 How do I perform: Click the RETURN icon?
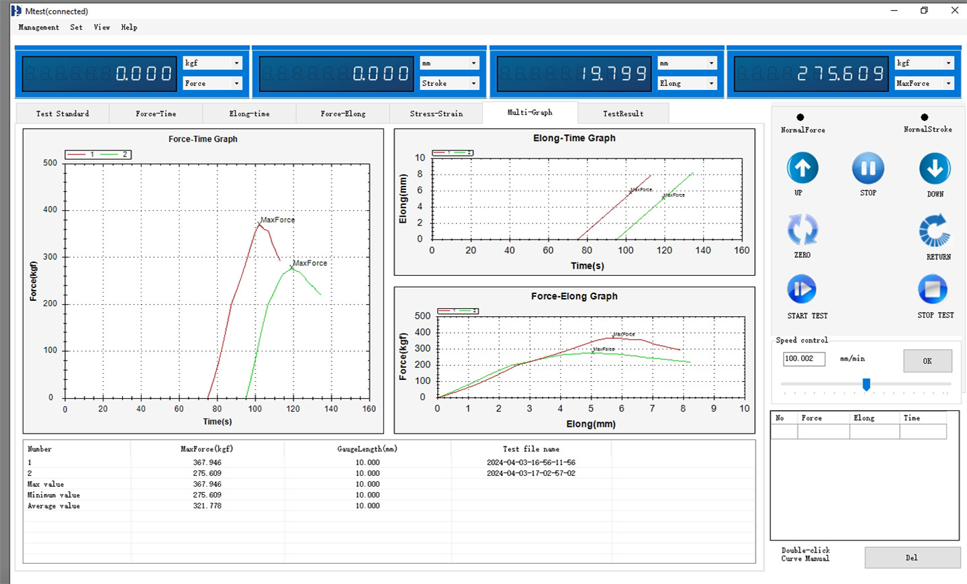point(935,231)
